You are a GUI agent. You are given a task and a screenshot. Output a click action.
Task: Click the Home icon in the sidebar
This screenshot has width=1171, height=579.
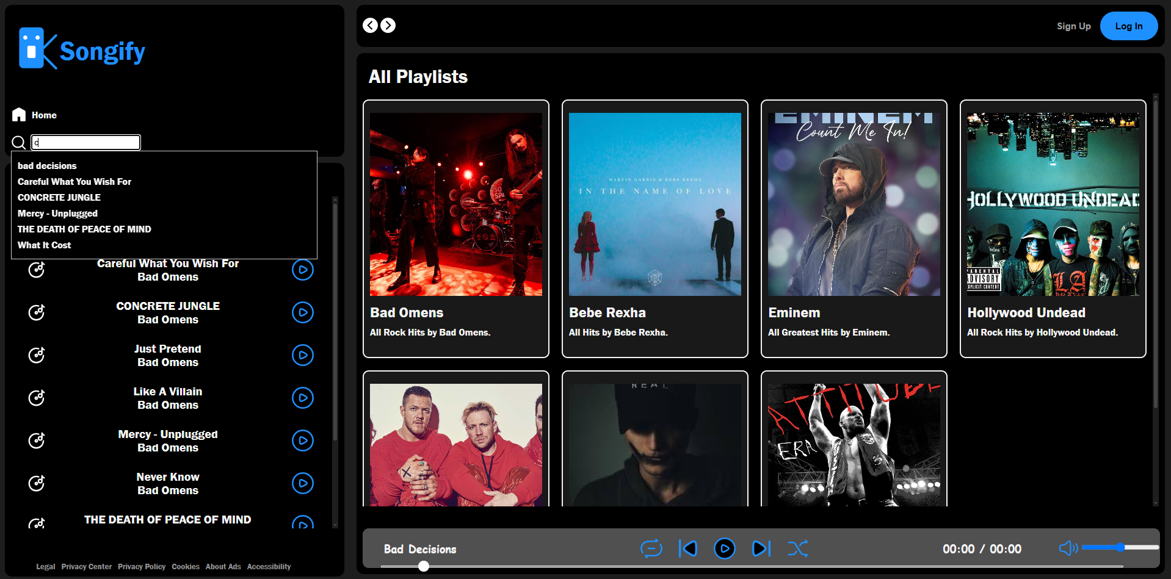tap(19, 115)
